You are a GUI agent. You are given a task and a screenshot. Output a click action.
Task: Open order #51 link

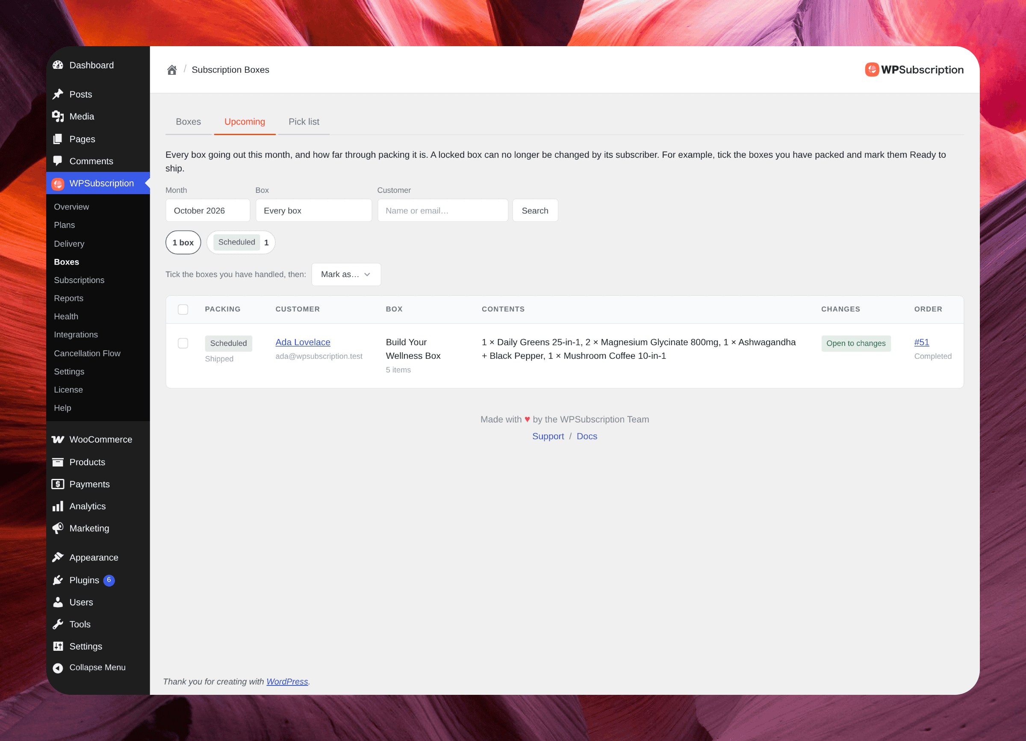coord(922,342)
